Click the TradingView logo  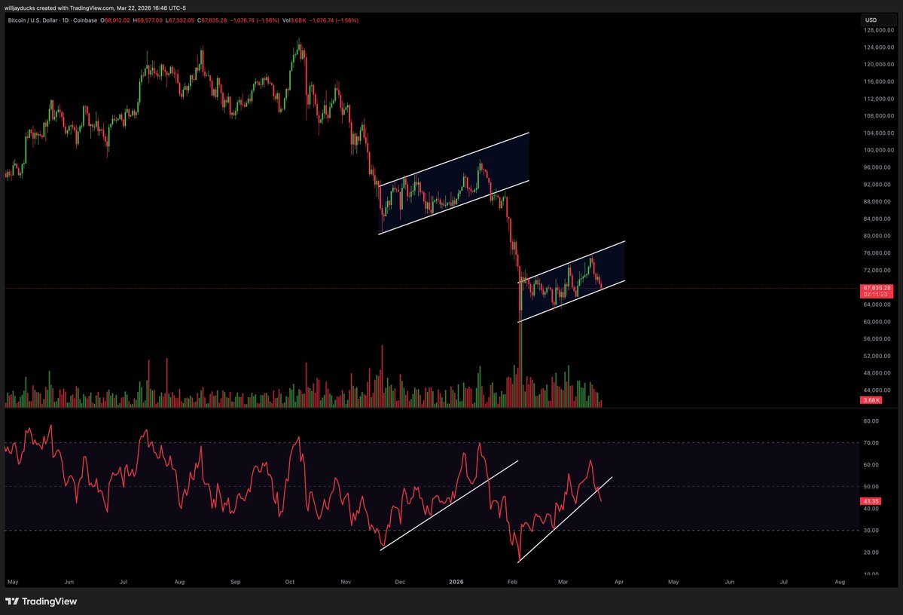(x=41, y=601)
